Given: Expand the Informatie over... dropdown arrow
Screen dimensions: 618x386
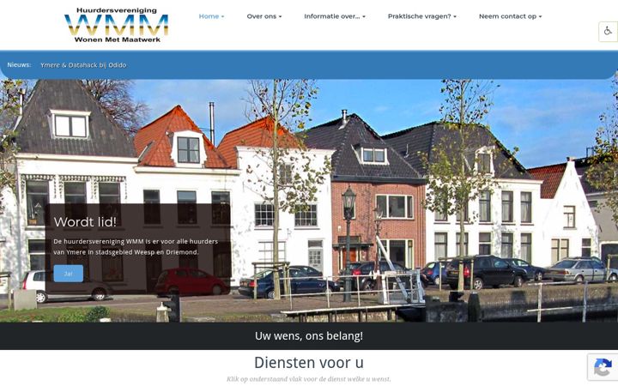Looking at the screenshot, I should tap(364, 16).
